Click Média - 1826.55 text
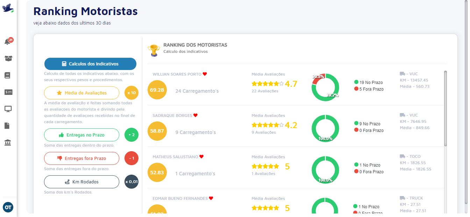470x217 pixels. point(415,169)
